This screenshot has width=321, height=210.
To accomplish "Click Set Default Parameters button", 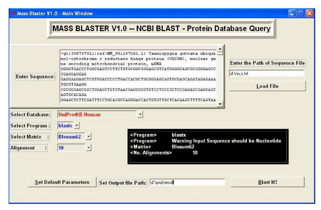I will [x=62, y=182].
